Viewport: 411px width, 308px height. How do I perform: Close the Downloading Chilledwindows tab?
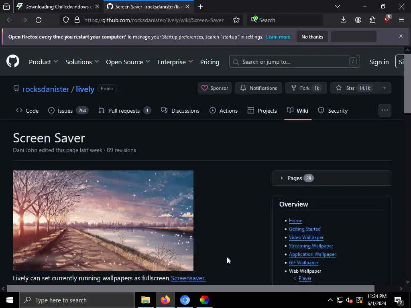(97, 6)
